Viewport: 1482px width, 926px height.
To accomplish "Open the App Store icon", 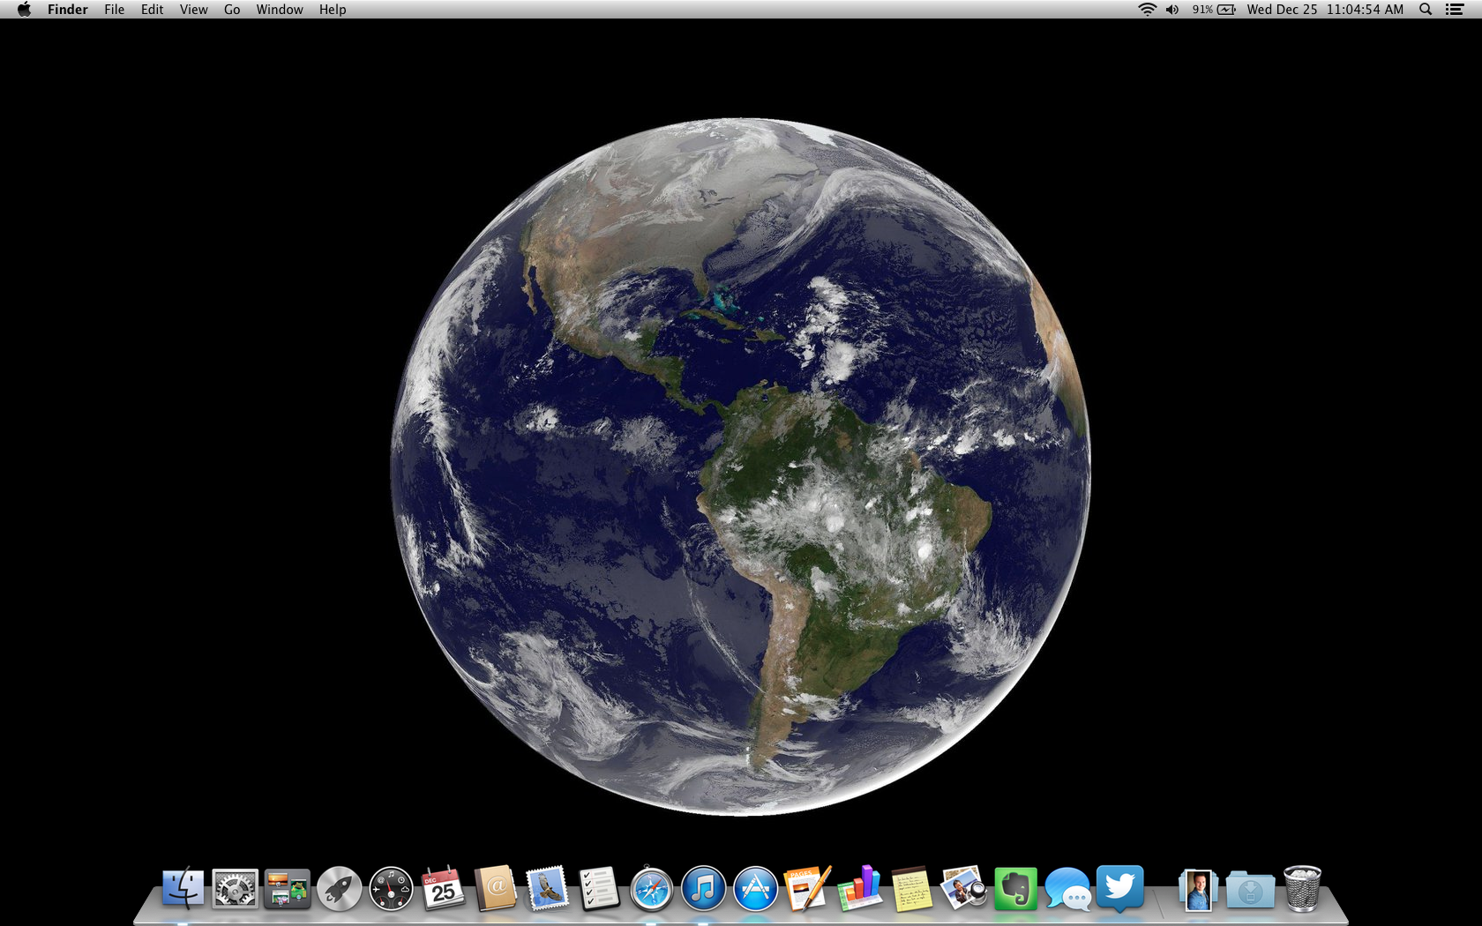I will [755, 889].
